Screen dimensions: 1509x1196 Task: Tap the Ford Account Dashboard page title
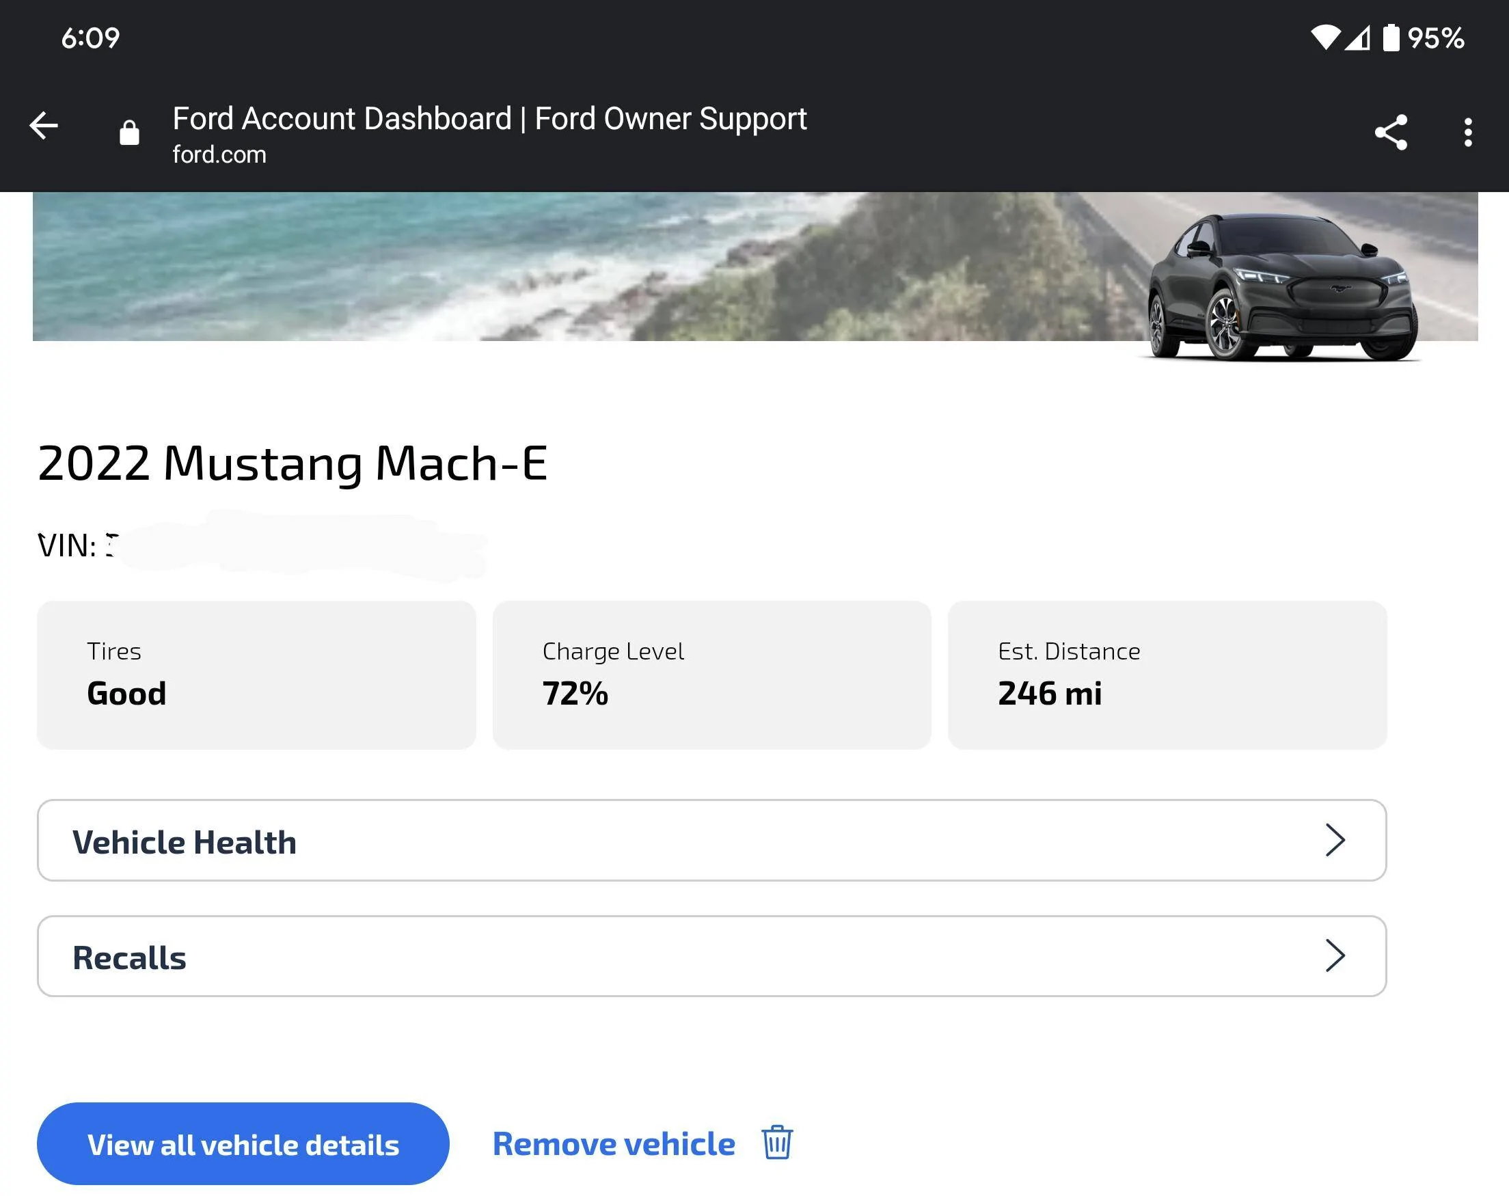click(x=489, y=118)
